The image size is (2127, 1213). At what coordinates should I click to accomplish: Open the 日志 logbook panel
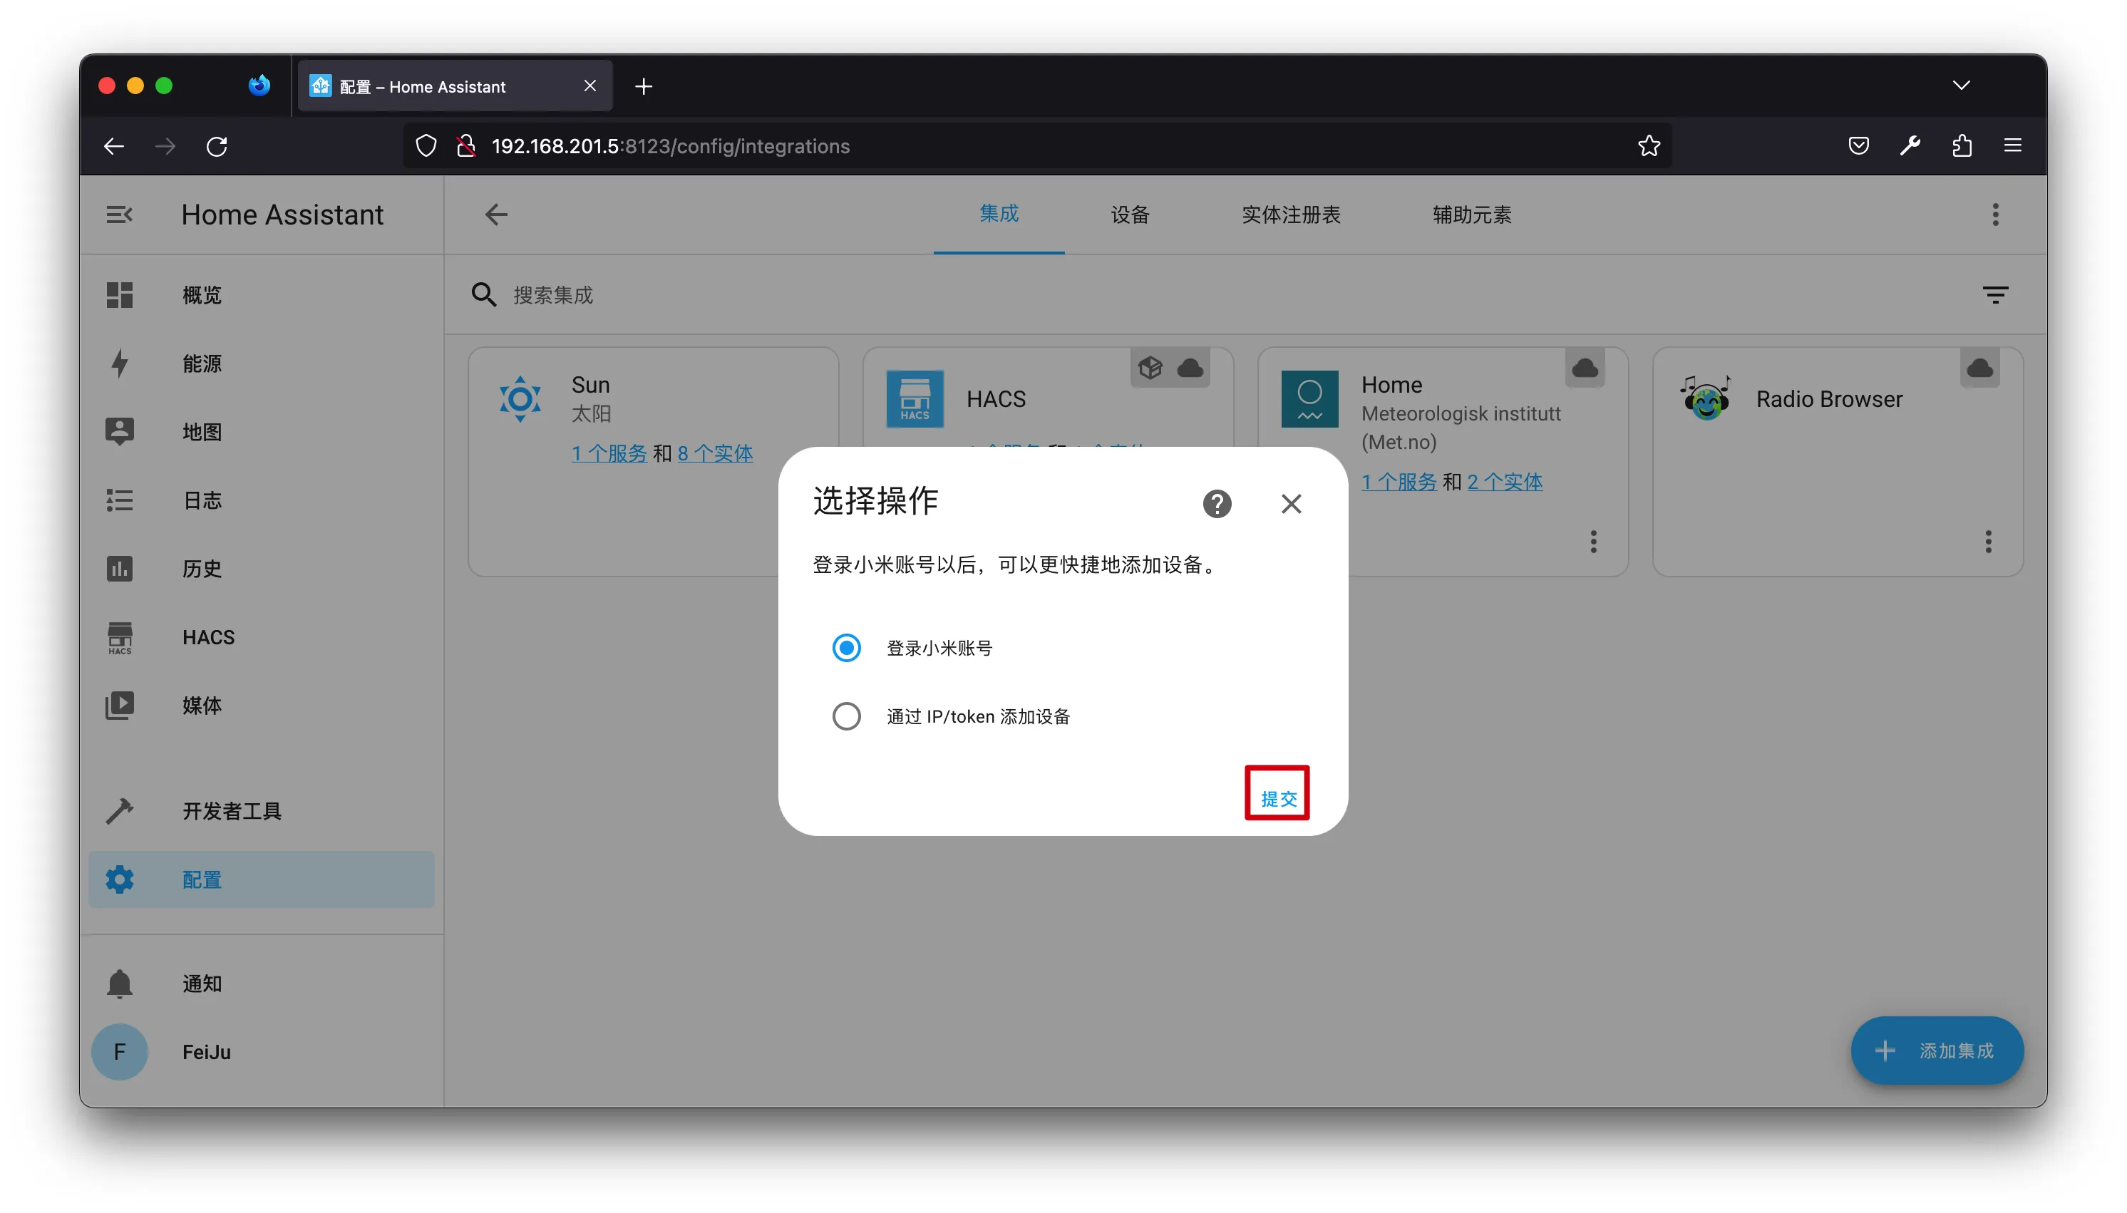[262, 500]
